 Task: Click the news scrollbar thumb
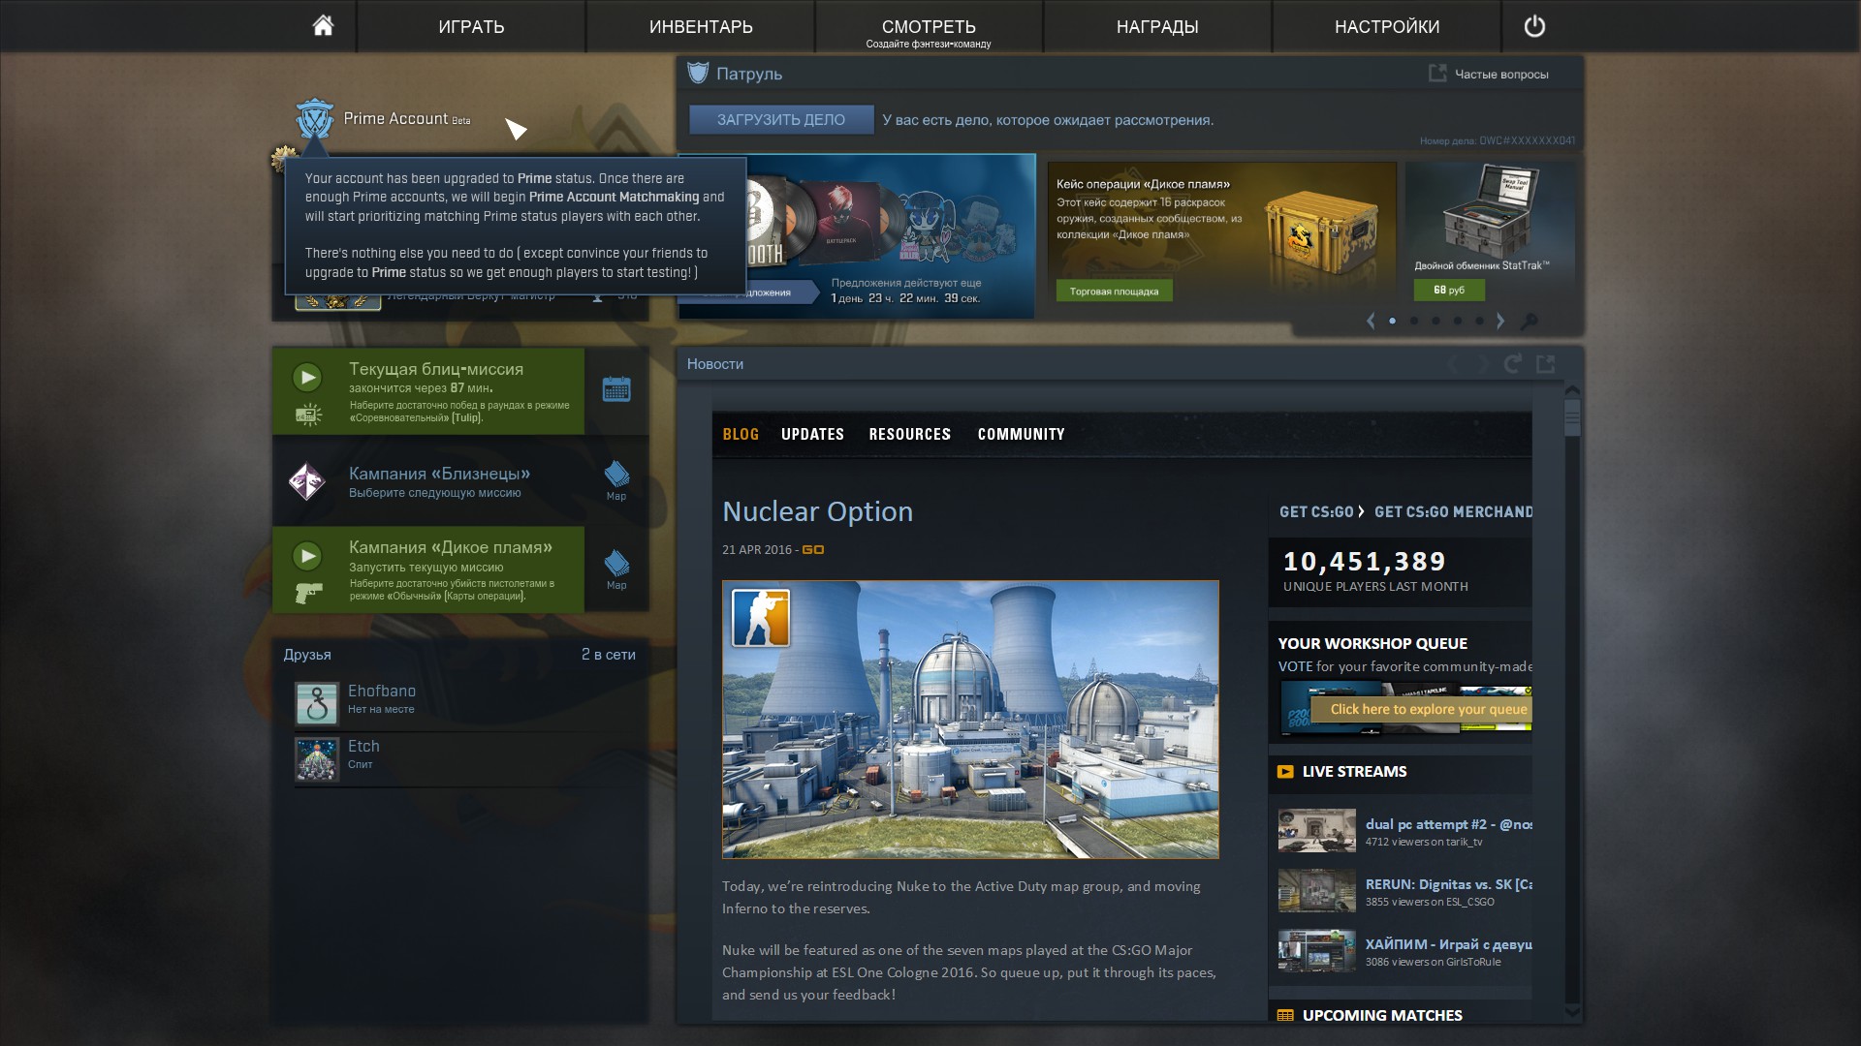pos(1572,417)
